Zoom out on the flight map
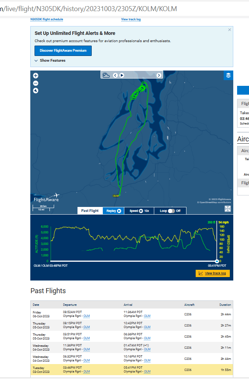 pyautogui.click(x=36, y=83)
